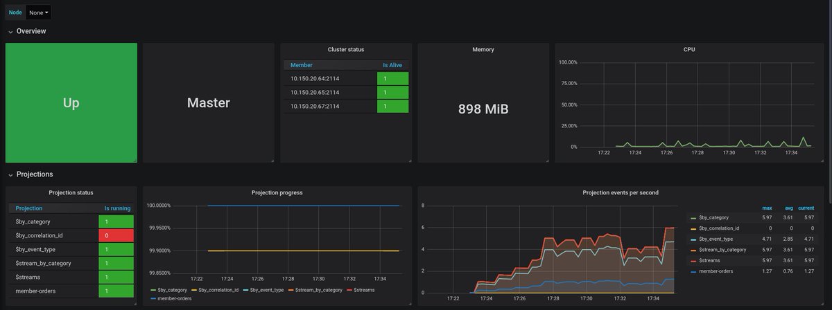The height and width of the screenshot is (310, 832).
Task: Open the Memory panel title menu
Action: [x=483, y=50]
